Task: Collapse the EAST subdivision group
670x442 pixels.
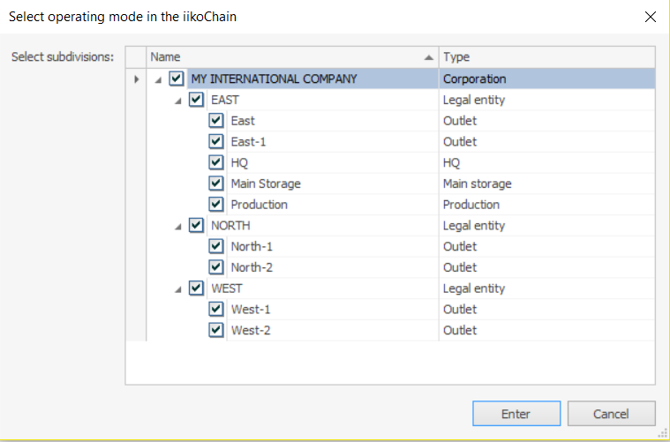Action: pyautogui.click(x=178, y=101)
